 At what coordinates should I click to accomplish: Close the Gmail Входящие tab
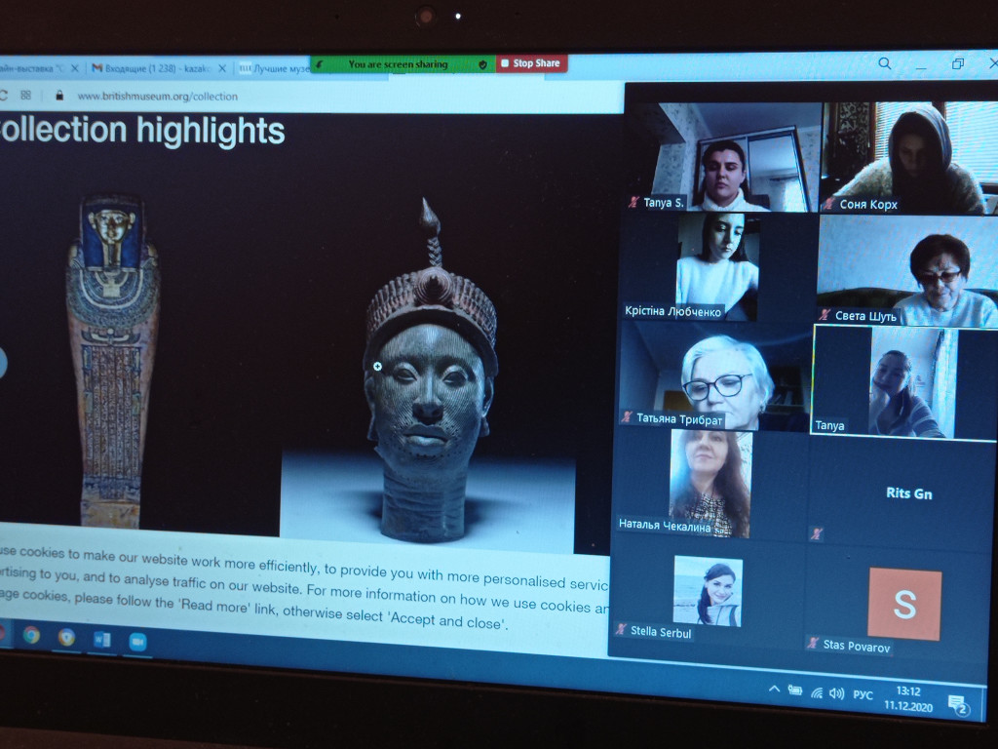pyautogui.click(x=222, y=68)
